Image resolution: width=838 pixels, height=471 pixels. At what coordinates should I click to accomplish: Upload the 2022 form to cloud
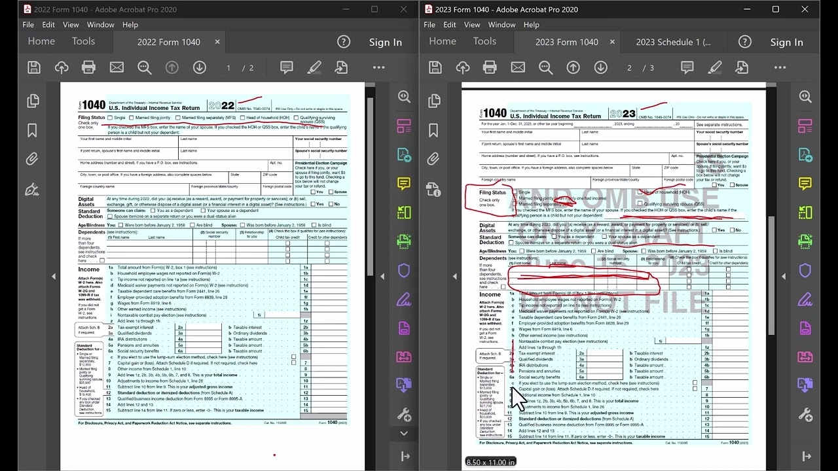click(62, 67)
